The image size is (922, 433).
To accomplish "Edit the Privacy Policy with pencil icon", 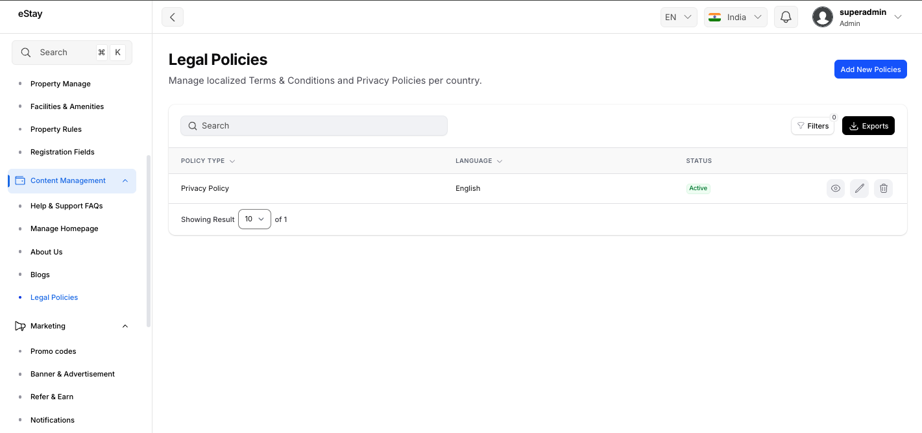I will click(x=860, y=188).
